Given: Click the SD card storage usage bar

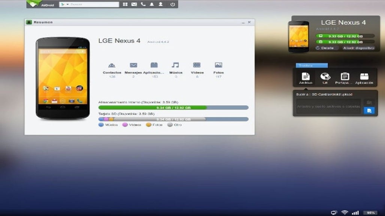Looking at the screenshot, I should coord(173,119).
